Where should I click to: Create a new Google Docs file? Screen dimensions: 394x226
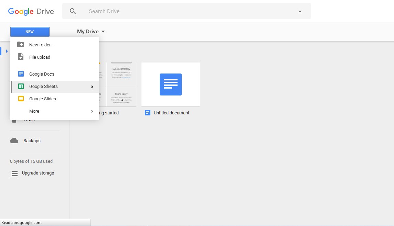[x=55, y=74]
